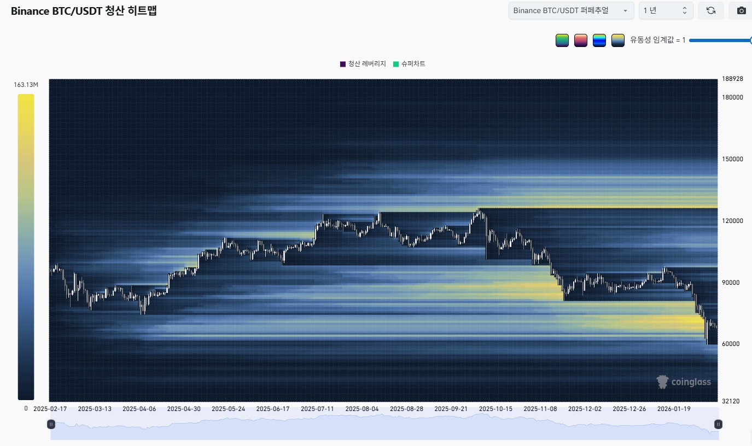The image size is (752, 446).
Task: Click the 2025-10-15 date axis label
Action: click(495, 408)
